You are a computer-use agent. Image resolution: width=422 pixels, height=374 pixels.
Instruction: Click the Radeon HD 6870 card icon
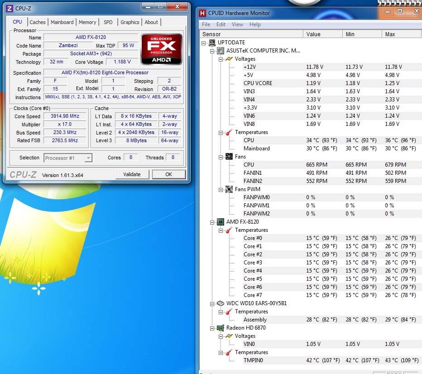(221, 328)
